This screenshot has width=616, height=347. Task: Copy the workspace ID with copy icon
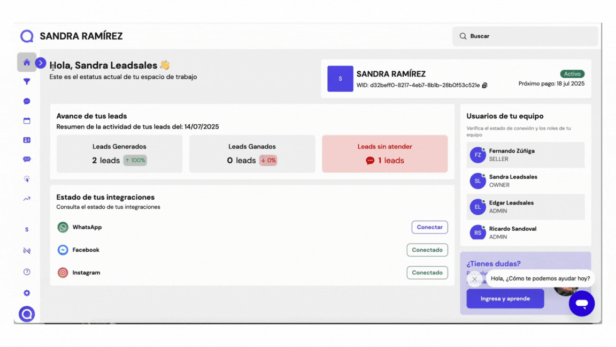pyautogui.click(x=484, y=85)
